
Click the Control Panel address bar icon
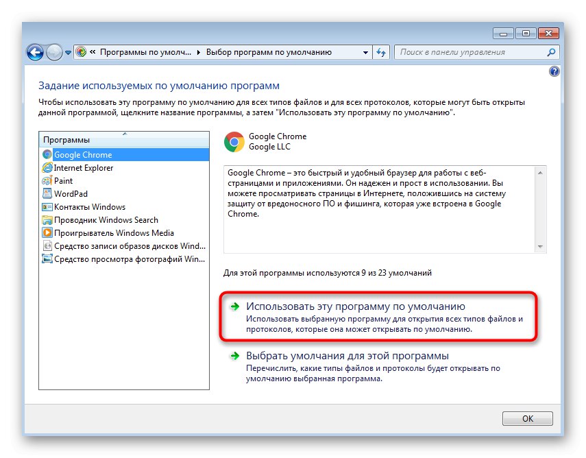coord(81,52)
